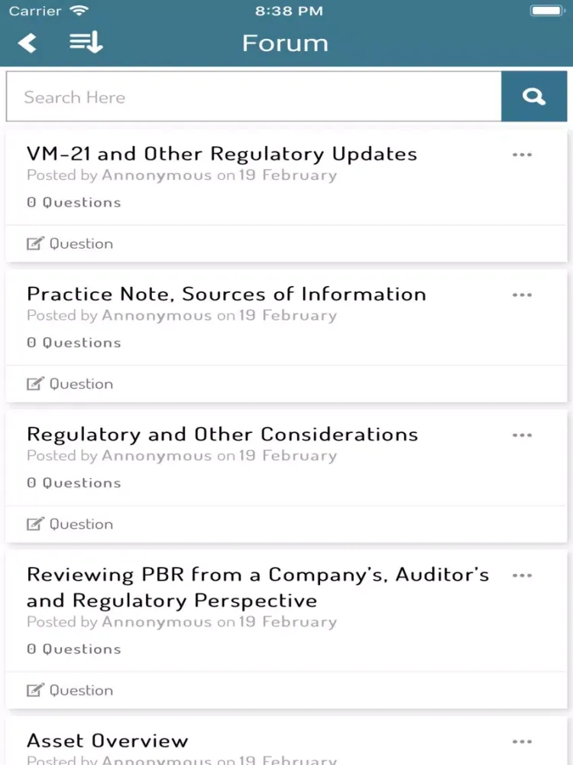Viewport: 573px width, 765px height.
Task: Click inside the Search Here field
Action: [x=254, y=97]
